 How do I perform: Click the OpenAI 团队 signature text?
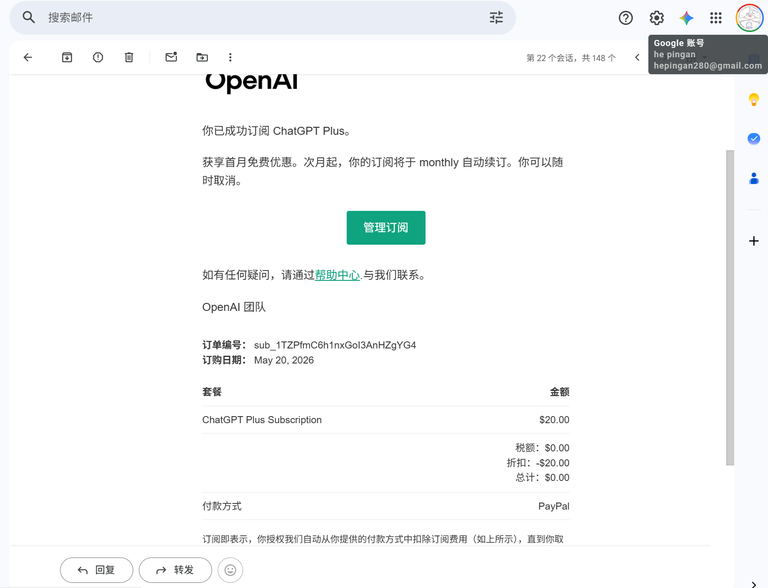point(234,307)
